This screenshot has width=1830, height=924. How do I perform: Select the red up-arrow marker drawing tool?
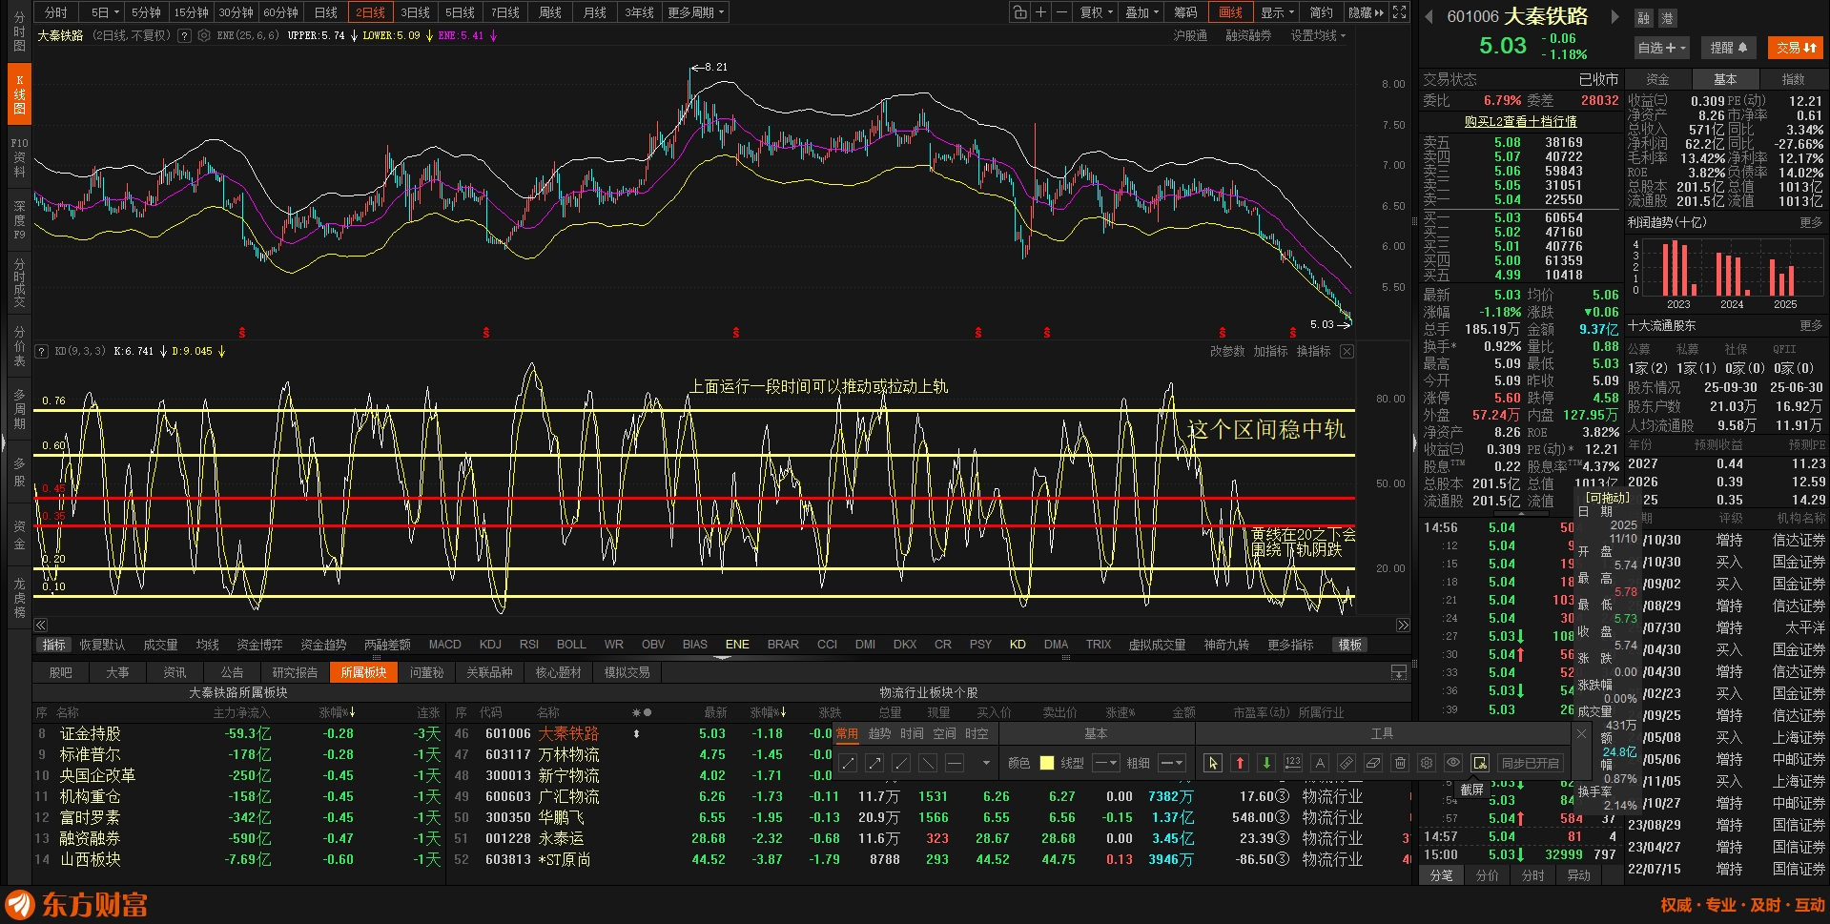click(1240, 763)
